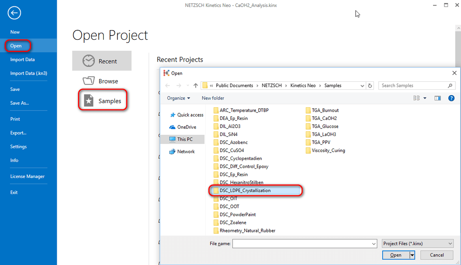The image size is (461, 265).
Task: Choose Import Data menu item
Action: point(22,60)
